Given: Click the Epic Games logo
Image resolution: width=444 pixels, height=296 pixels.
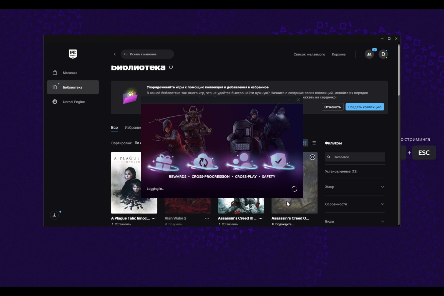Looking at the screenshot, I should pos(73,54).
